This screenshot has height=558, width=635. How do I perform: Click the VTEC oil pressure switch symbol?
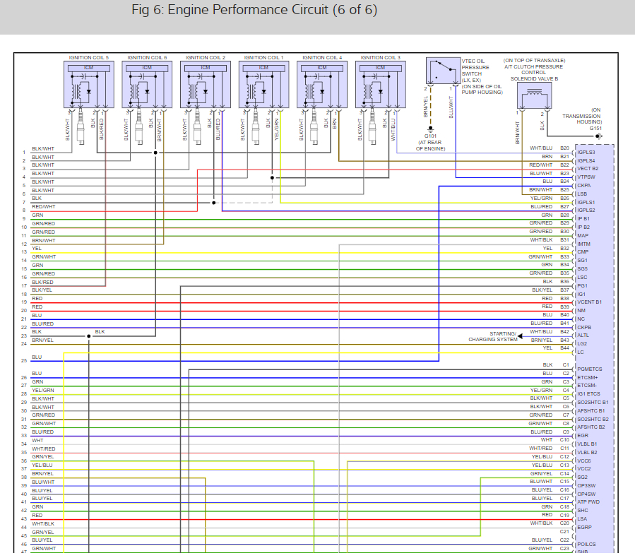point(443,71)
